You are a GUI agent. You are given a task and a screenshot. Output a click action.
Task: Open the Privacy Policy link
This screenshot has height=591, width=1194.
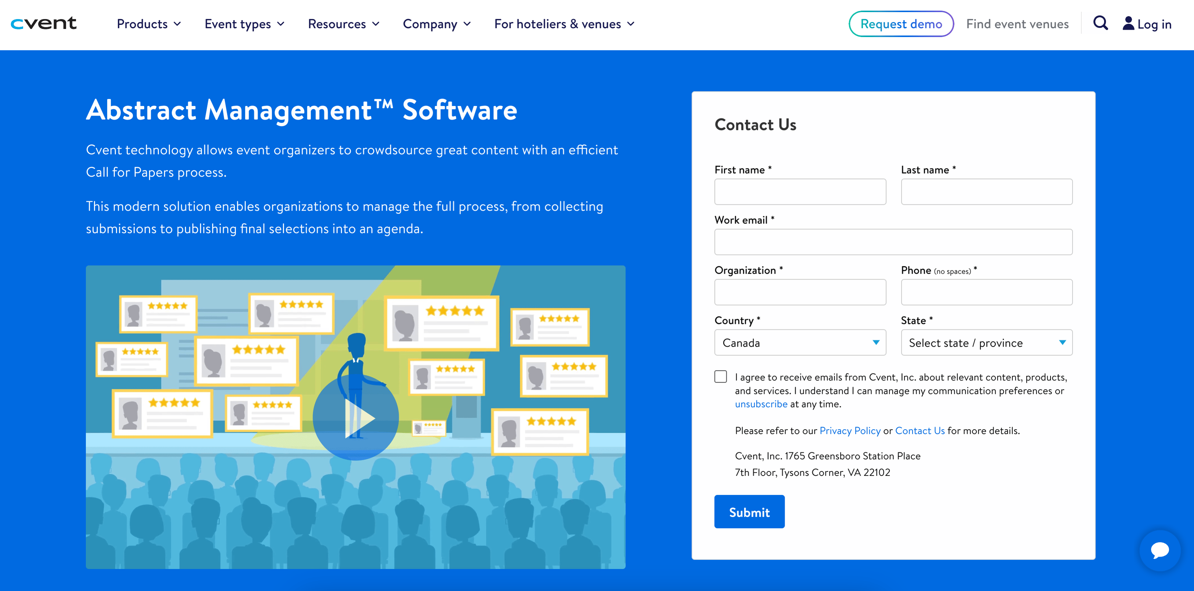pos(850,431)
